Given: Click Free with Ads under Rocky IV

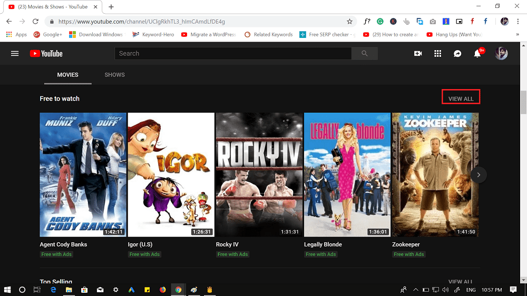Looking at the screenshot, I should coord(232,254).
